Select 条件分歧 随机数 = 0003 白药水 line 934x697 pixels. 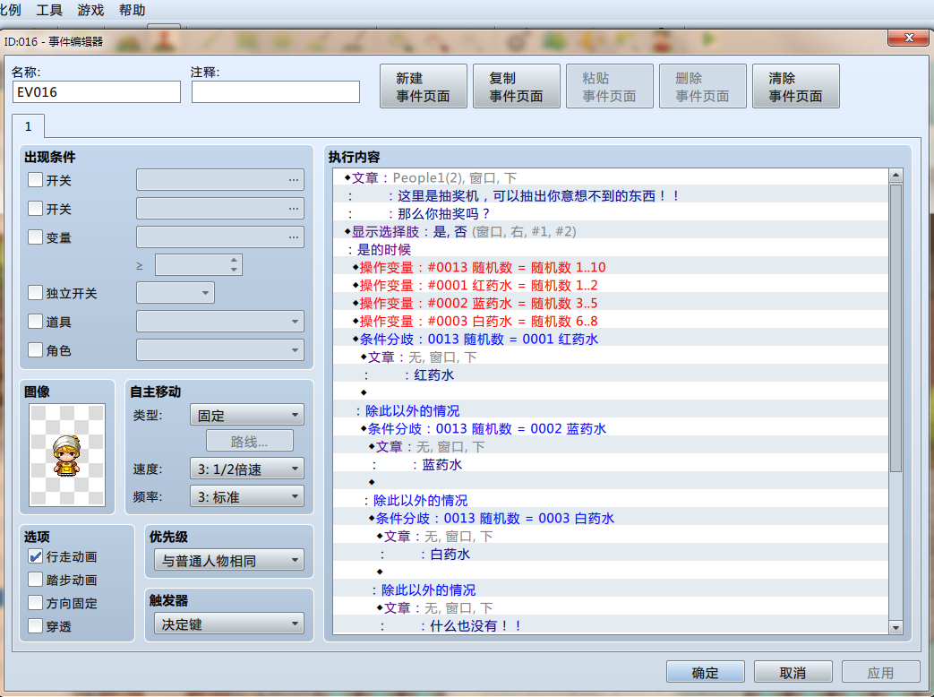tap(611, 519)
